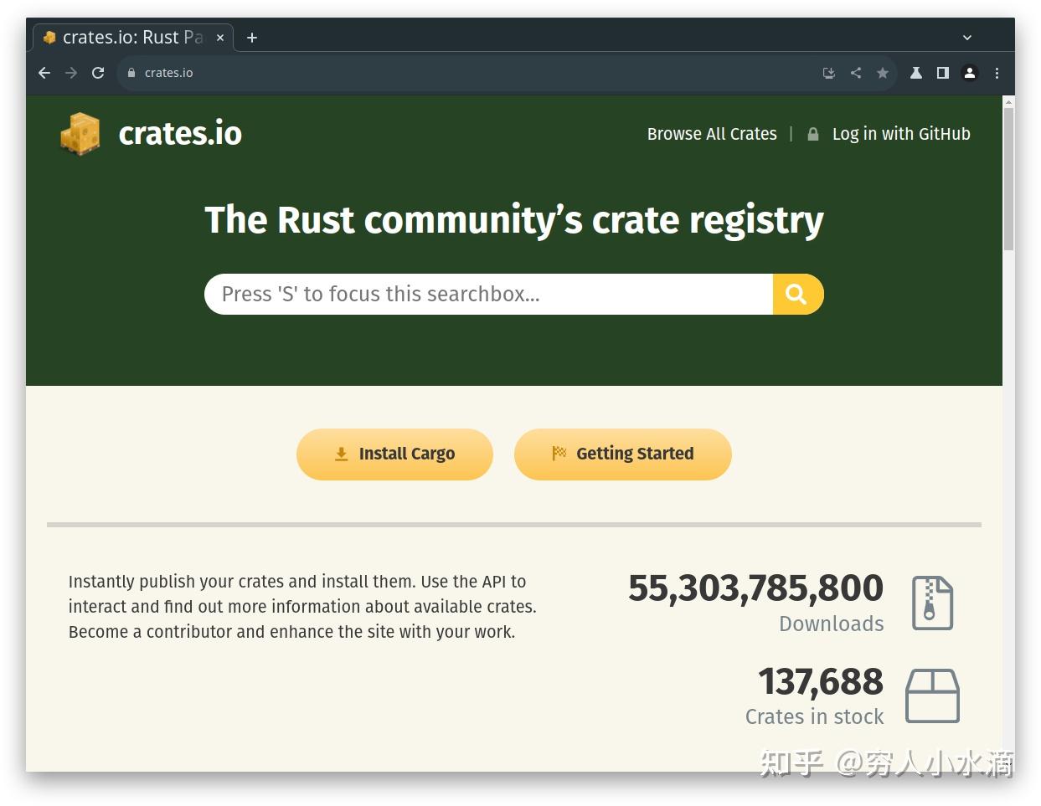This screenshot has width=1041, height=806.
Task: Click The Rust community's crate registry heading
Action: pyautogui.click(x=514, y=220)
